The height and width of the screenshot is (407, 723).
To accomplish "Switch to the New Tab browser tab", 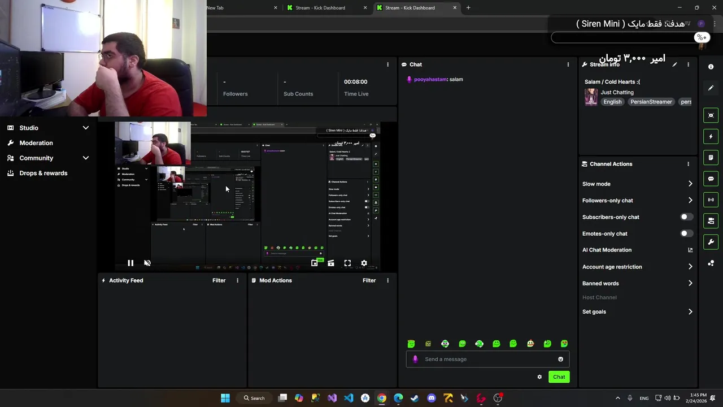I will 240,8.
